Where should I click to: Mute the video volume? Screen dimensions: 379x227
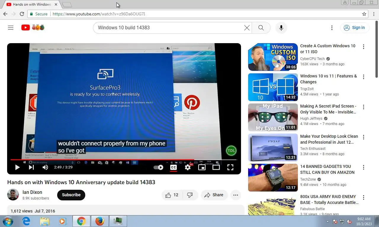(x=45, y=167)
